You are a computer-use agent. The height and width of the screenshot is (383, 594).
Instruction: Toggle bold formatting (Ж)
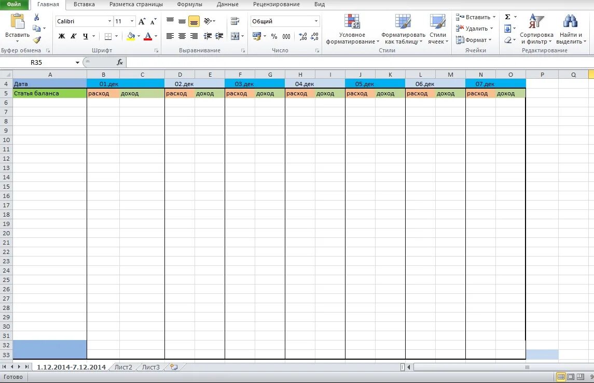(61, 36)
